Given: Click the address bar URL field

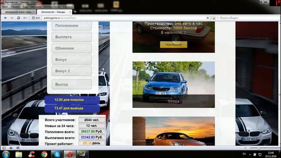Looking at the screenshot, I should pos(124,18).
